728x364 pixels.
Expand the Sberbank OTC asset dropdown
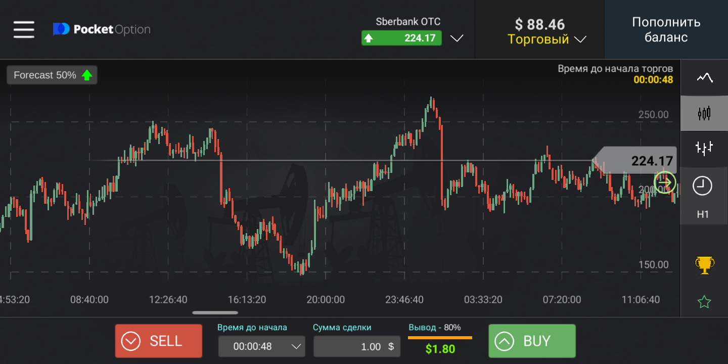pyautogui.click(x=457, y=38)
